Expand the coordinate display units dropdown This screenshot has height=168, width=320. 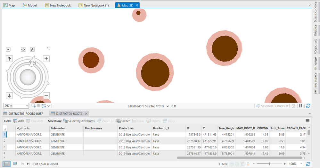(x=168, y=106)
